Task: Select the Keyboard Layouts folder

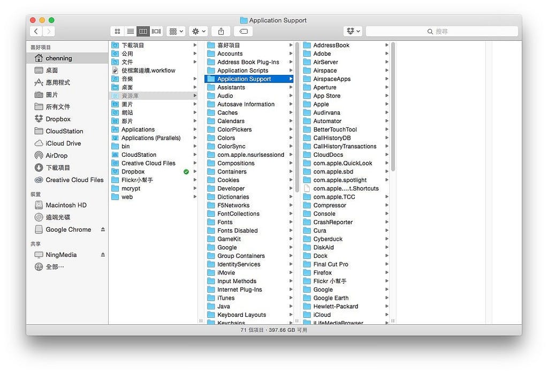Action: pos(249,315)
